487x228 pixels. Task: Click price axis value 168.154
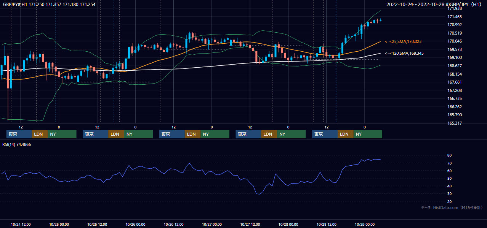click(x=455, y=74)
